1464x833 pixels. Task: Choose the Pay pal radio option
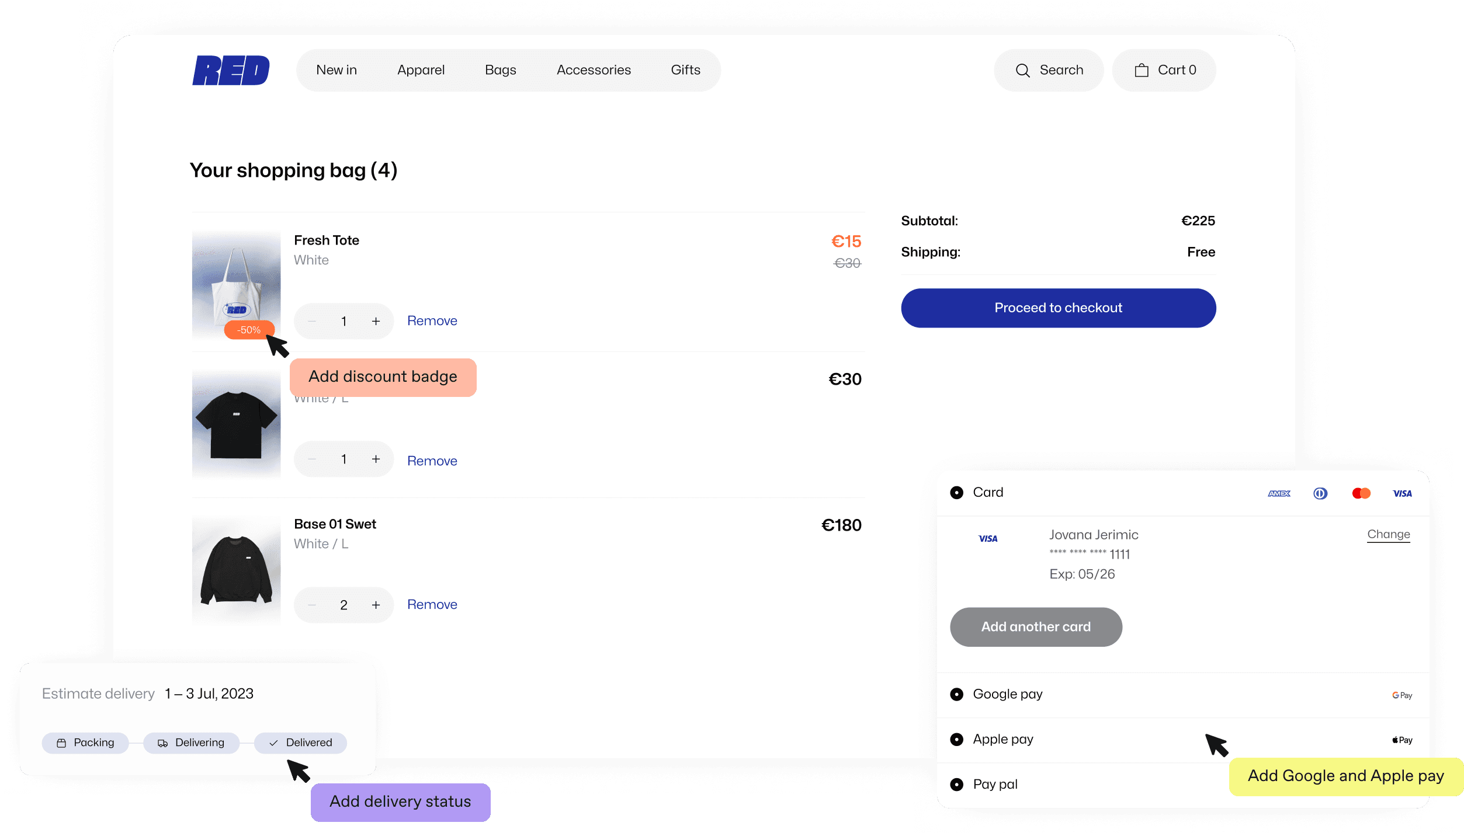tap(956, 785)
